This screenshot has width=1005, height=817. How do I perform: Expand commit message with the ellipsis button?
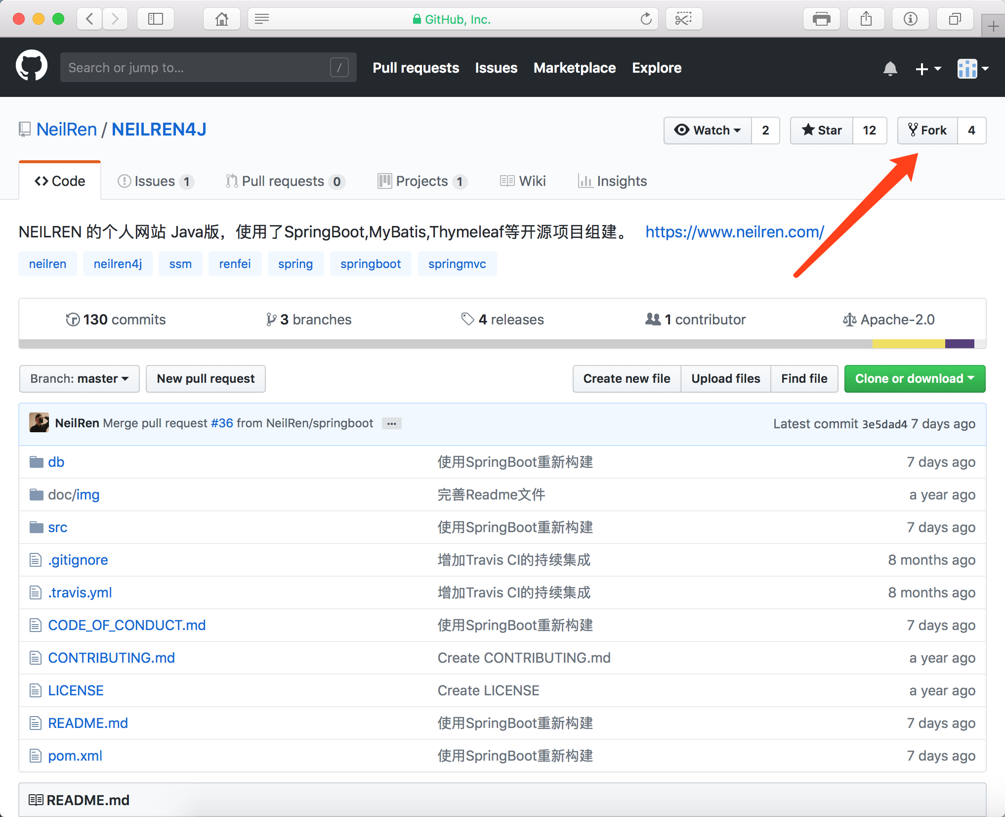tap(392, 423)
